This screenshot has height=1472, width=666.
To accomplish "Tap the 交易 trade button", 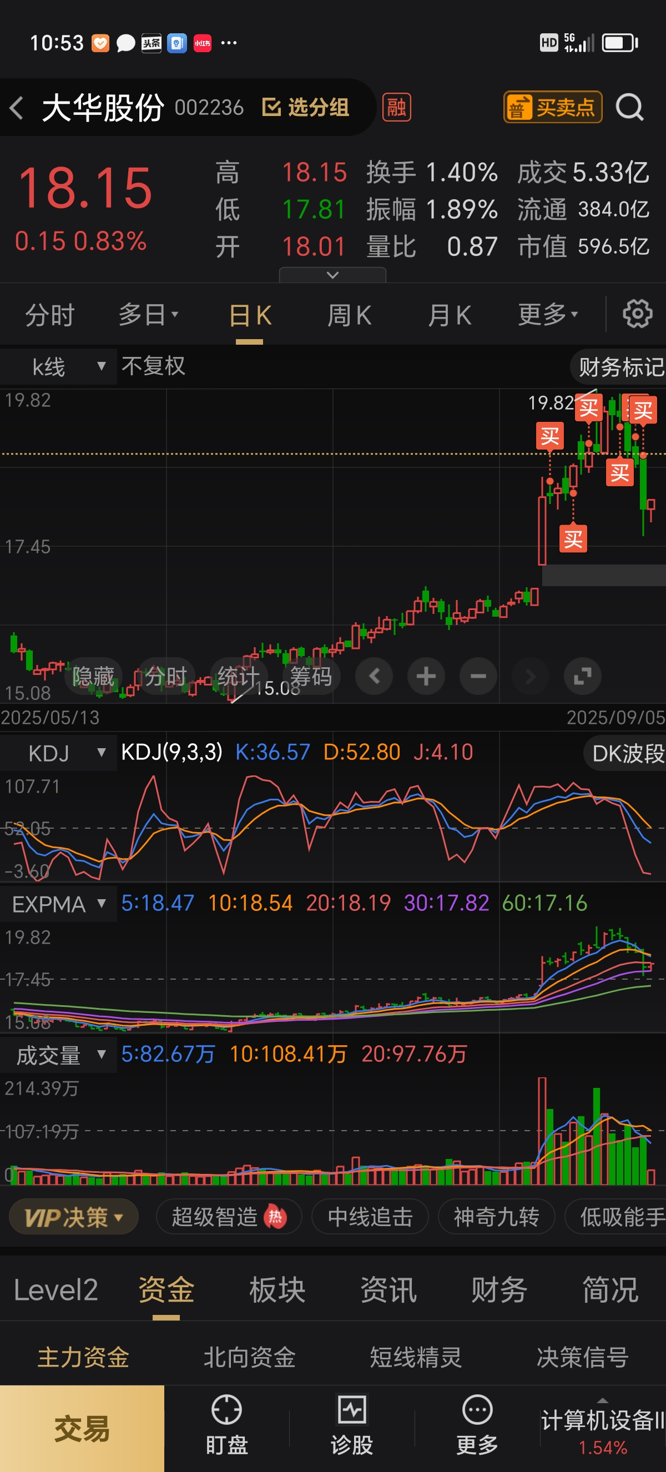I will click(x=82, y=1429).
